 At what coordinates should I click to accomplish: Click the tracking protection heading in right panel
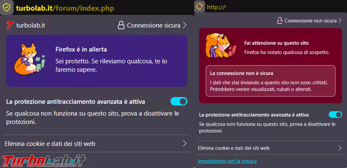click(x=254, y=115)
